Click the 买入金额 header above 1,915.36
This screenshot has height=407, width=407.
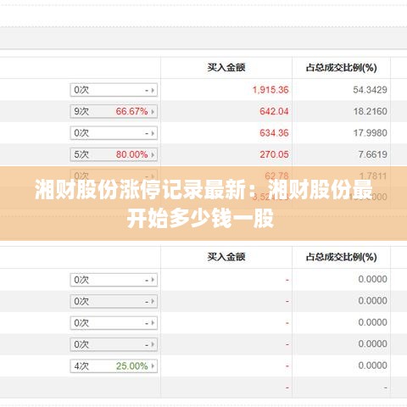tap(226, 68)
